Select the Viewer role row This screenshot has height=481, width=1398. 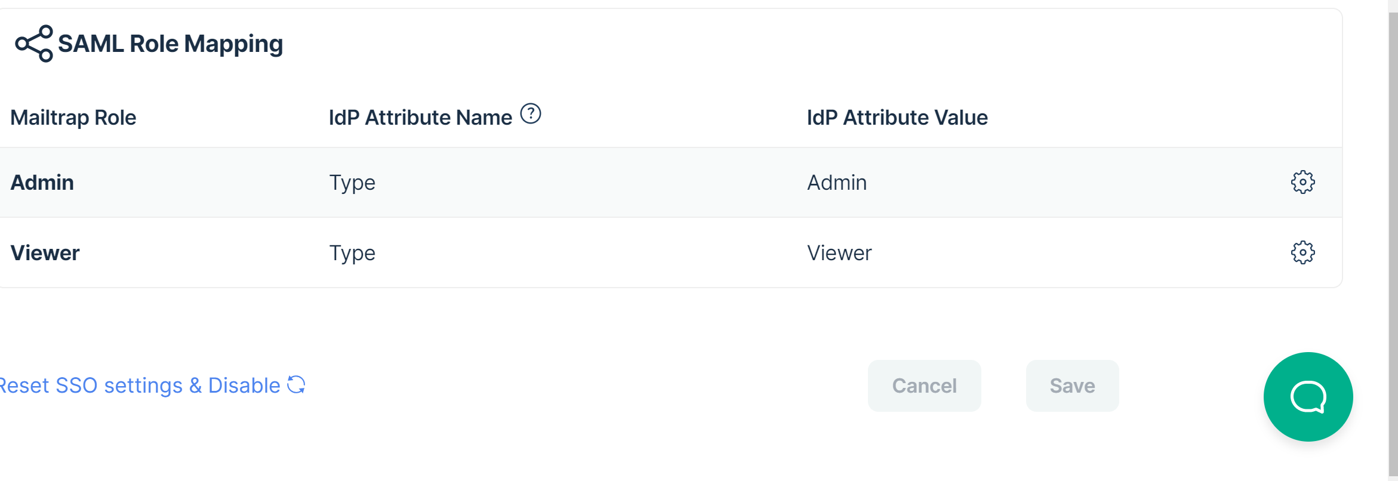coord(671,252)
